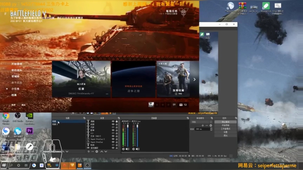Open source properties gear in Sources panel
Viewport: 303px width, 170px height.
click(97, 151)
